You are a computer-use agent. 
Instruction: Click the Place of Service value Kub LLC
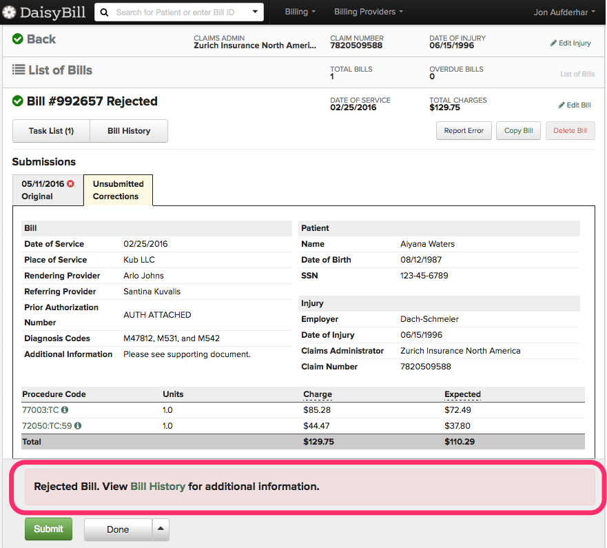click(x=139, y=260)
